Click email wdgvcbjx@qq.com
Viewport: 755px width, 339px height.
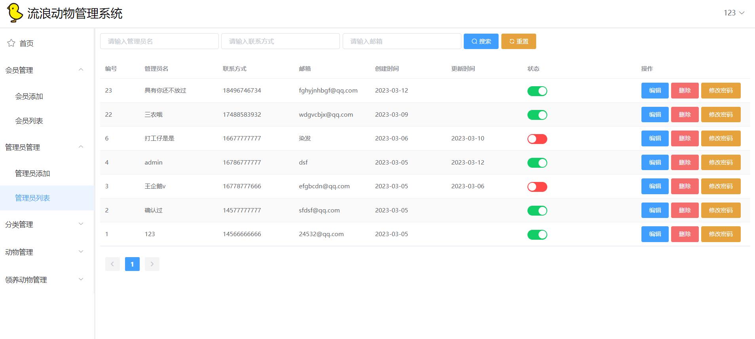[x=326, y=115]
